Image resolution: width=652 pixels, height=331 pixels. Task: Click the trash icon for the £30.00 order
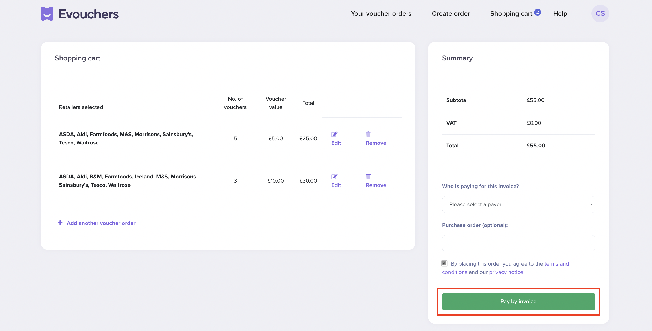(368, 176)
